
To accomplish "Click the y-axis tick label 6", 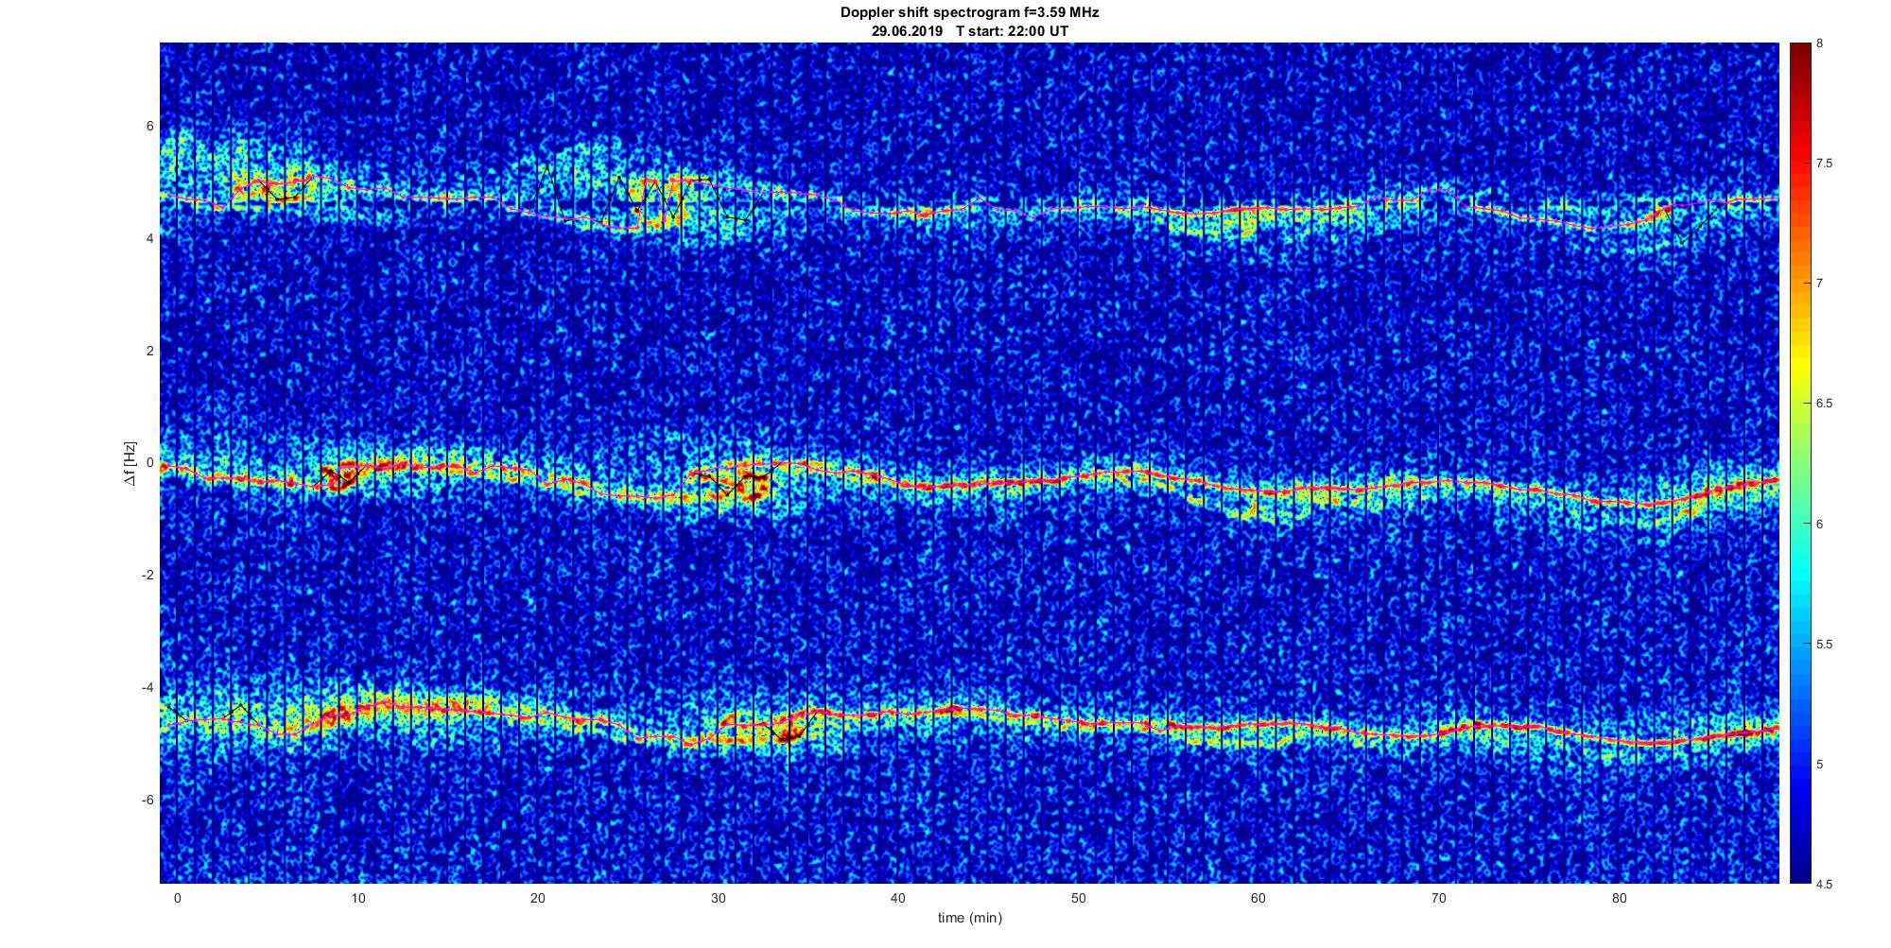I will pos(150,127).
